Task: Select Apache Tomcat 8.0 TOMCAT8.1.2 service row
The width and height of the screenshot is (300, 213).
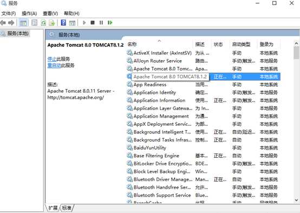Action: click(204, 76)
